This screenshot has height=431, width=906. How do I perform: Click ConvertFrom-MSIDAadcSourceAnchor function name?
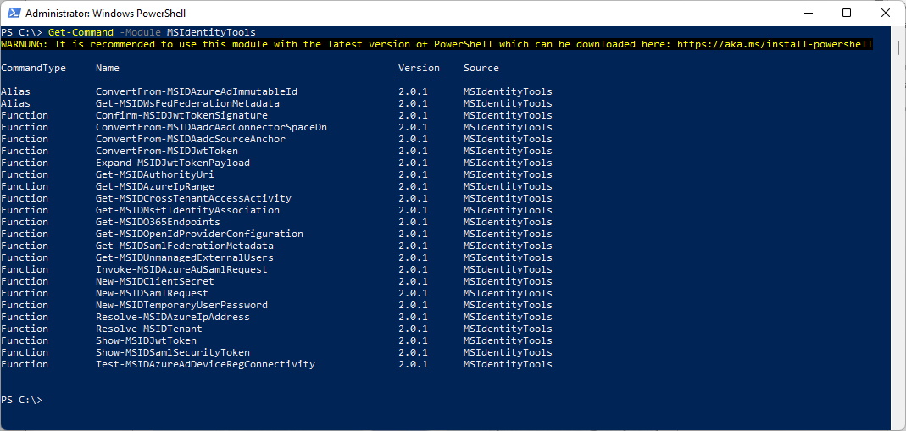coord(191,139)
